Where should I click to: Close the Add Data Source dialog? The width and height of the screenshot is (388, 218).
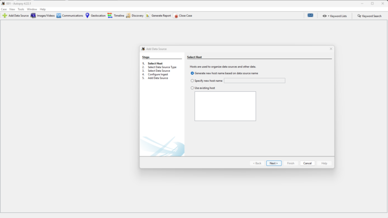coord(331,49)
